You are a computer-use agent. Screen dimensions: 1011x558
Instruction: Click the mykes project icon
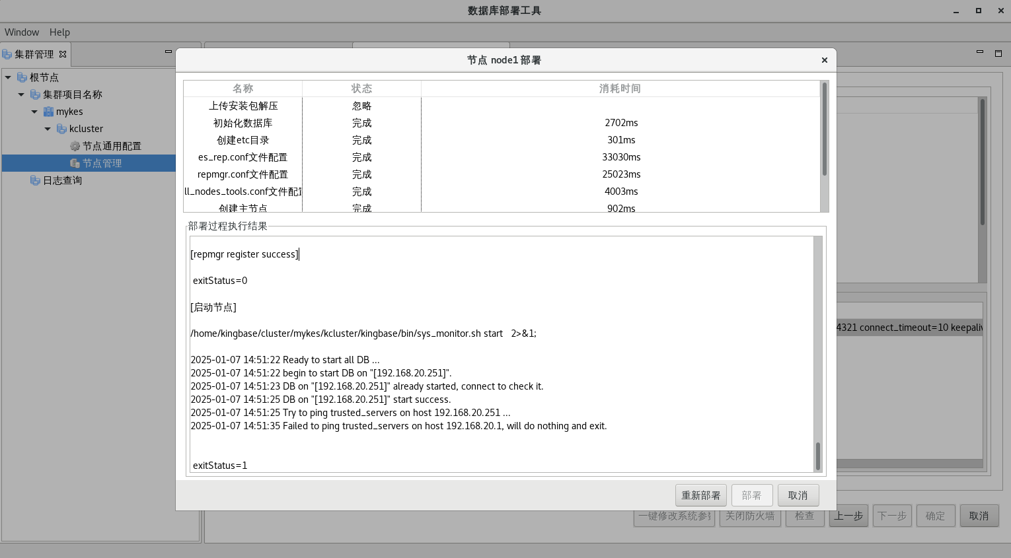pyautogui.click(x=48, y=112)
